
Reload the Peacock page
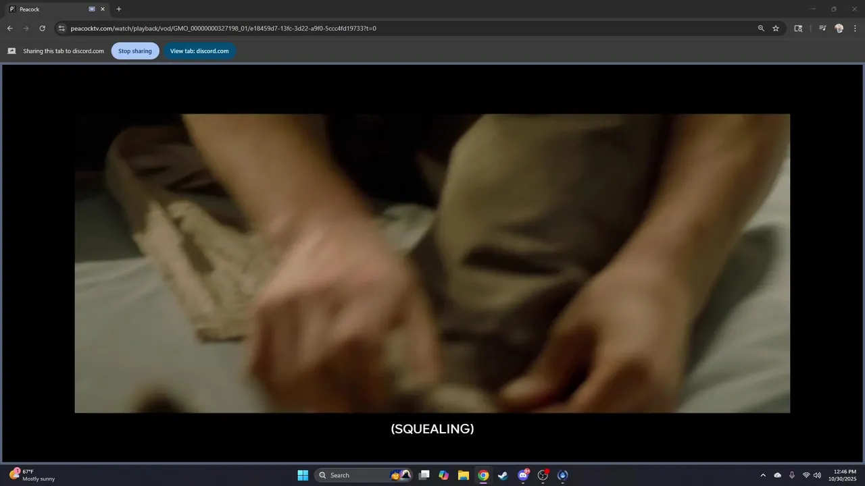(42, 28)
